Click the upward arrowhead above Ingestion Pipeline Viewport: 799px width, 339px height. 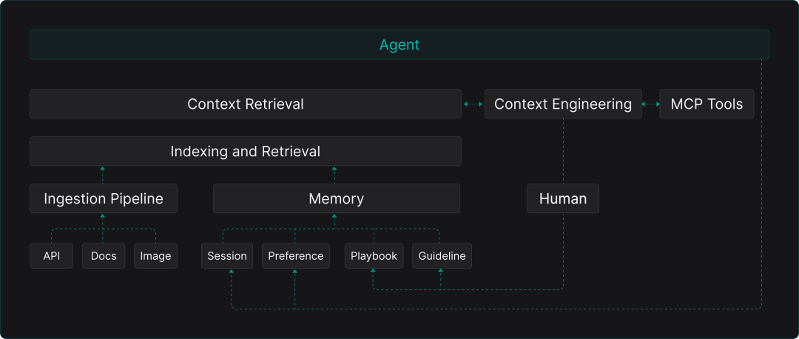point(103,169)
